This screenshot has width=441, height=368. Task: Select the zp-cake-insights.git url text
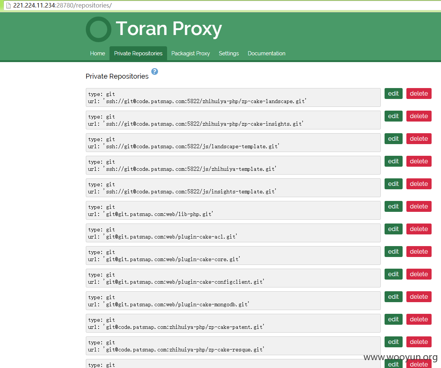coord(196,124)
